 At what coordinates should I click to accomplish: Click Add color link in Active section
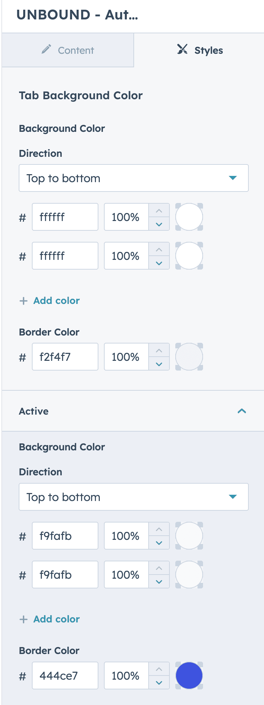coord(56,619)
